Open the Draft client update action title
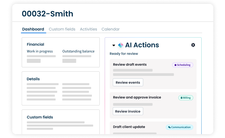225x138 pixels. (129, 127)
